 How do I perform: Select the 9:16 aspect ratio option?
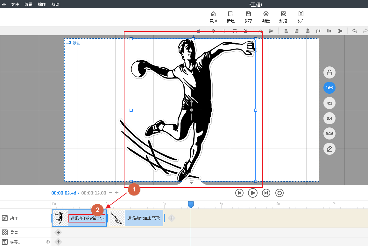(329, 133)
